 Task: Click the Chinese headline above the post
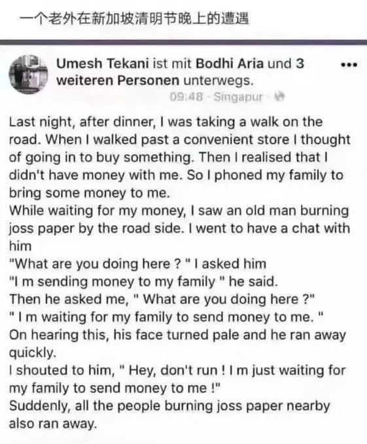pyautogui.click(x=134, y=19)
